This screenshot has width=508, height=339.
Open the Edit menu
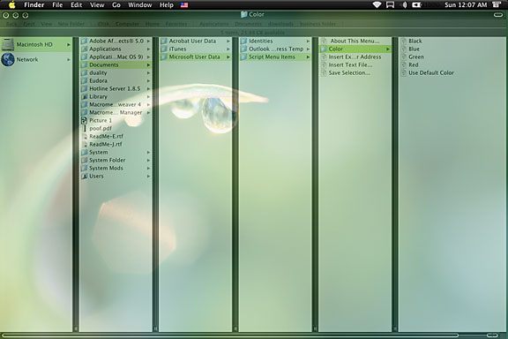[x=77, y=5]
